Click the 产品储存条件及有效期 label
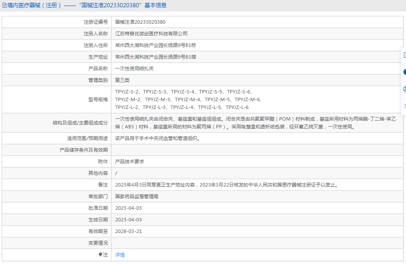Viewport: 406px width, 264px height. [x=84, y=150]
